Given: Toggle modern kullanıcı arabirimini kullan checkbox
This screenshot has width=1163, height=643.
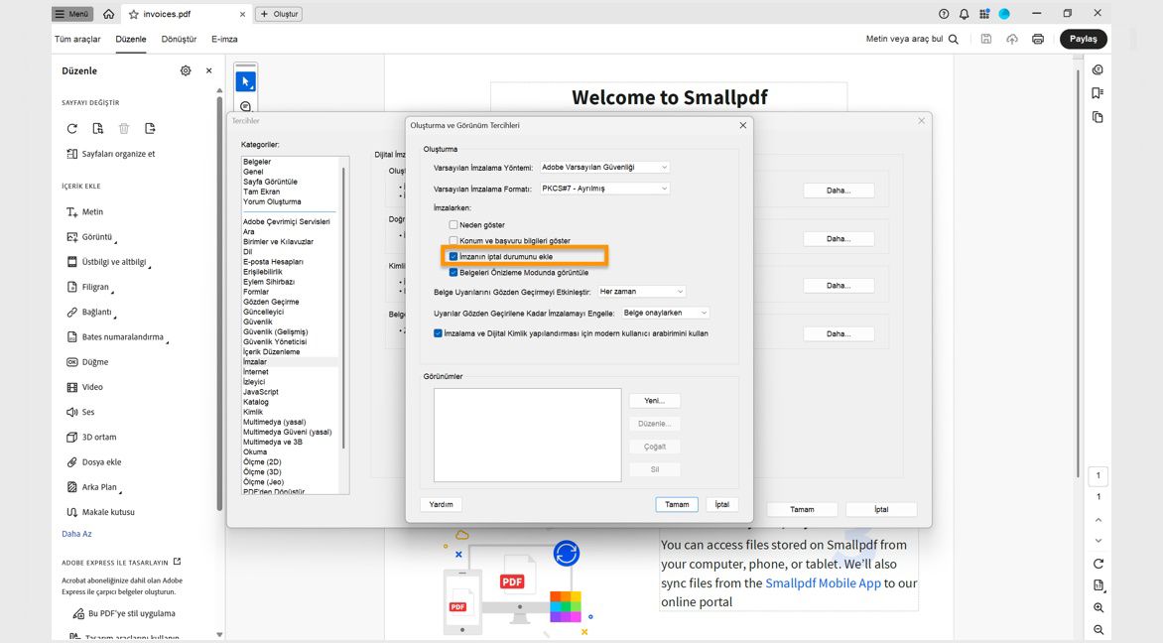Looking at the screenshot, I should 438,333.
